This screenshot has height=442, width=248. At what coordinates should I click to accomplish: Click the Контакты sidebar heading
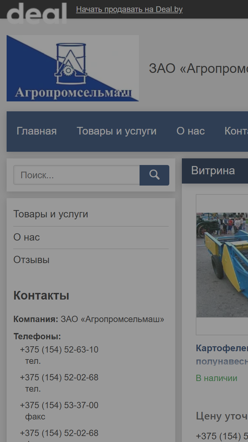pyautogui.click(x=41, y=296)
